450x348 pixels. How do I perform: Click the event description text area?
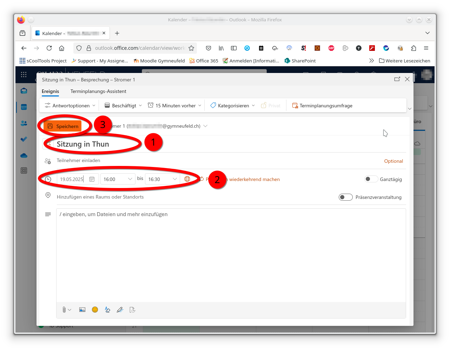point(231,256)
